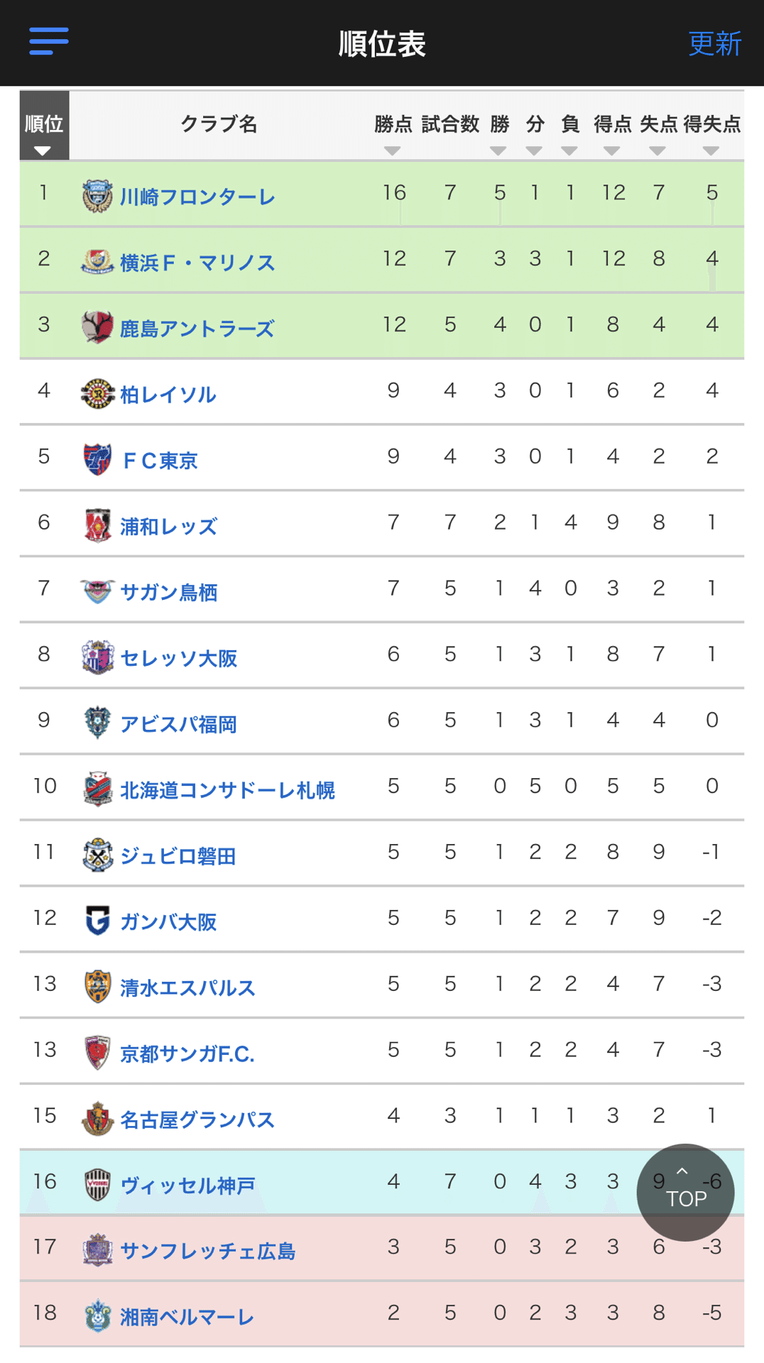Screen dimensions: 764x1363
Task: Open サンフレッチェ広島 club link
Action: pyautogui.click(x=207, y=1251)
